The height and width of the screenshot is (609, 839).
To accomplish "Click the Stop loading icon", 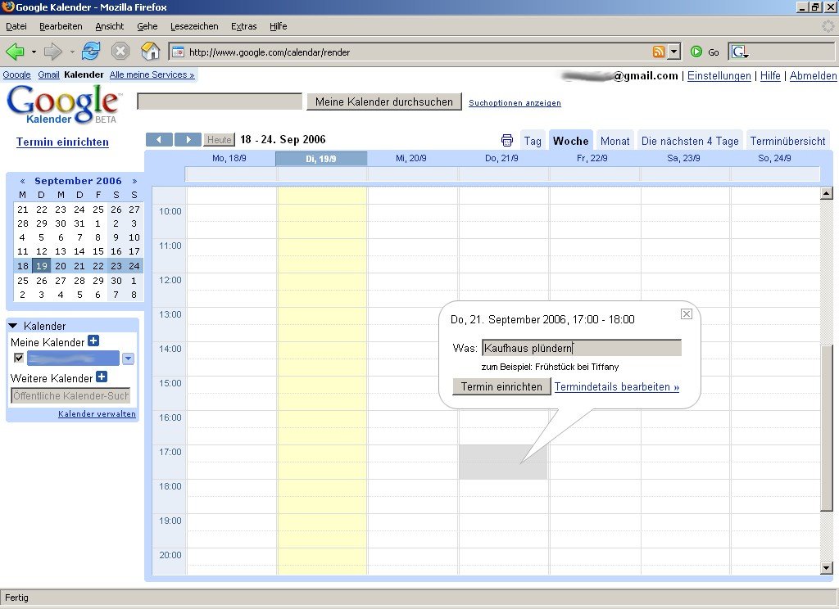I will click(x=120, y=52).
